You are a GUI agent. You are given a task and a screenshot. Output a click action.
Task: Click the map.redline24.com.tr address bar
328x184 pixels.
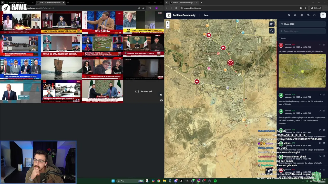238,8
